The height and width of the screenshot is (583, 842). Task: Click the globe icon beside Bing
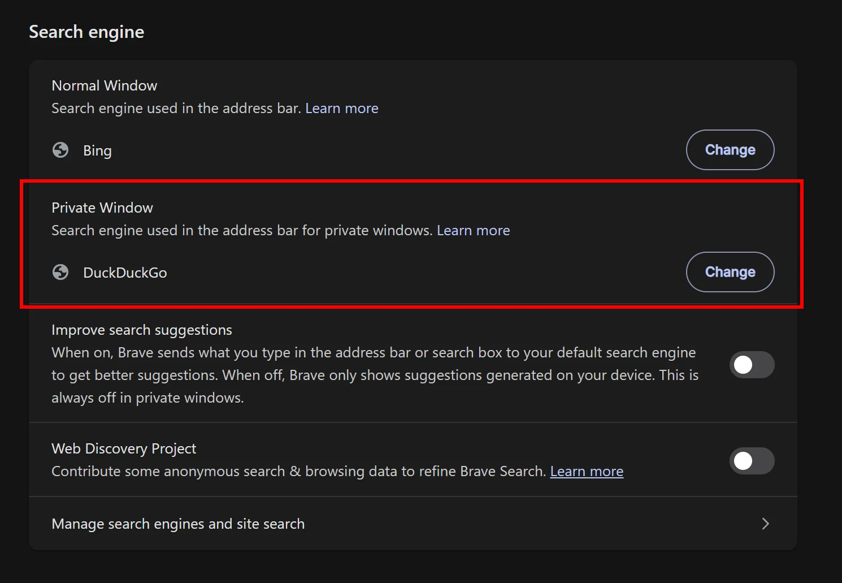point(60,150)
